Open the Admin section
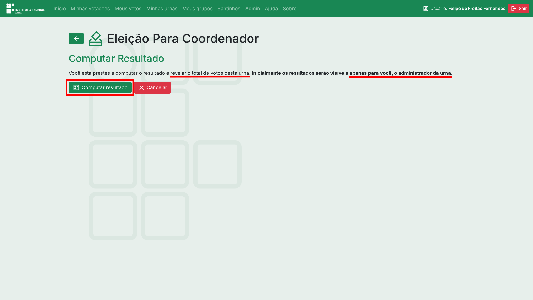Screen dimensions: 533x300 252,9
